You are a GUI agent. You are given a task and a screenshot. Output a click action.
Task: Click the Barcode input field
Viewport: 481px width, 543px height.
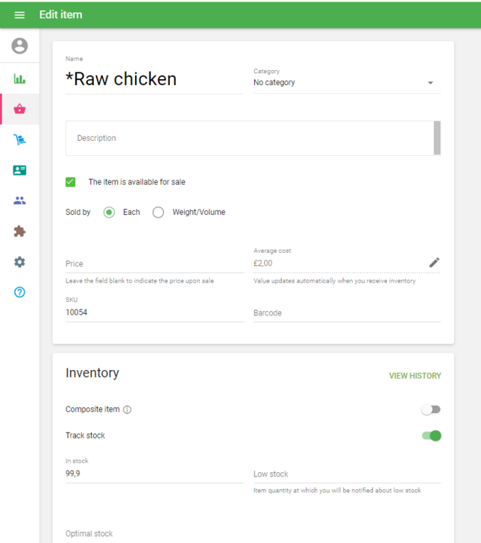coord(347,313)
